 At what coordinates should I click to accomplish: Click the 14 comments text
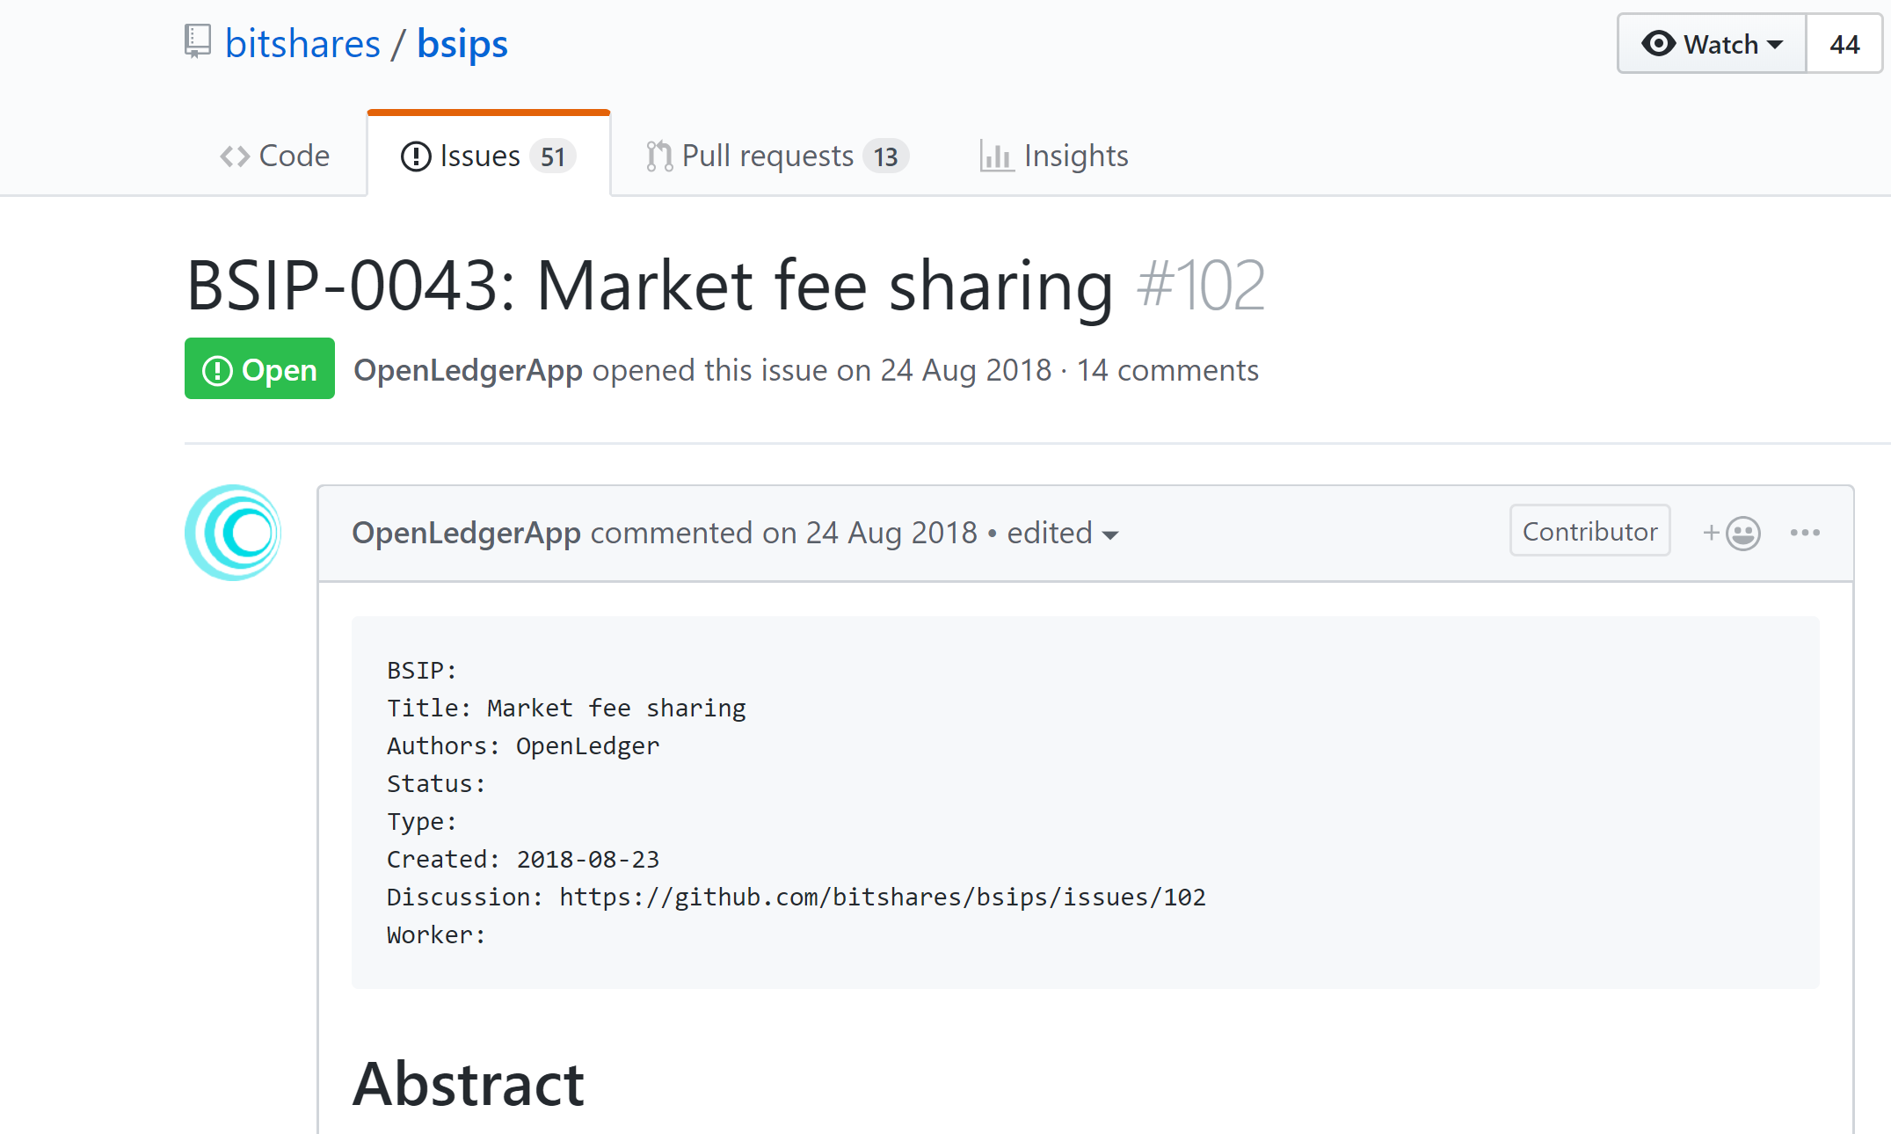(1167, 370)
